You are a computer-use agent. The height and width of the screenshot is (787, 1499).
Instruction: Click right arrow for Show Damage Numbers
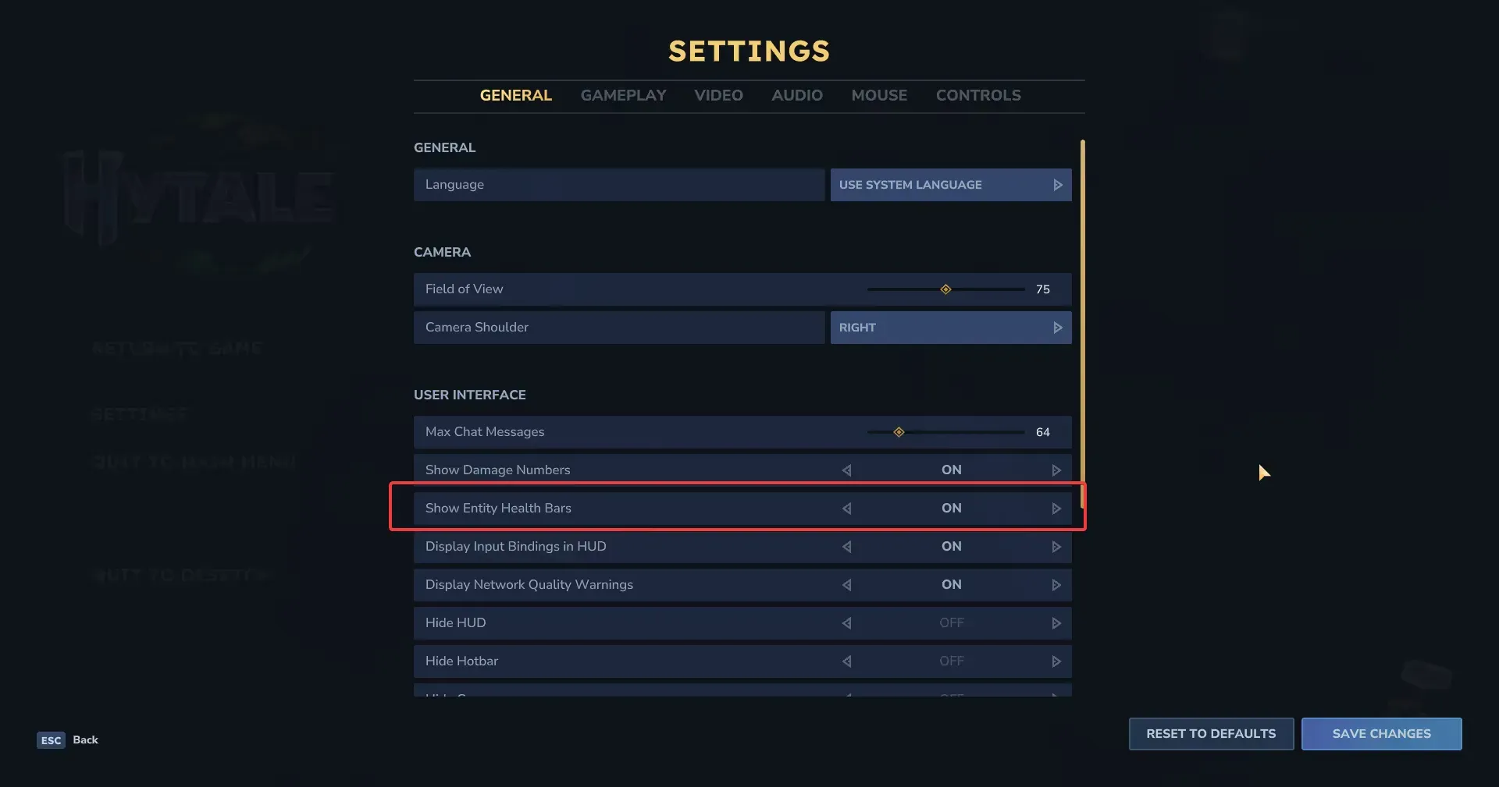[x=1056, y=470]
